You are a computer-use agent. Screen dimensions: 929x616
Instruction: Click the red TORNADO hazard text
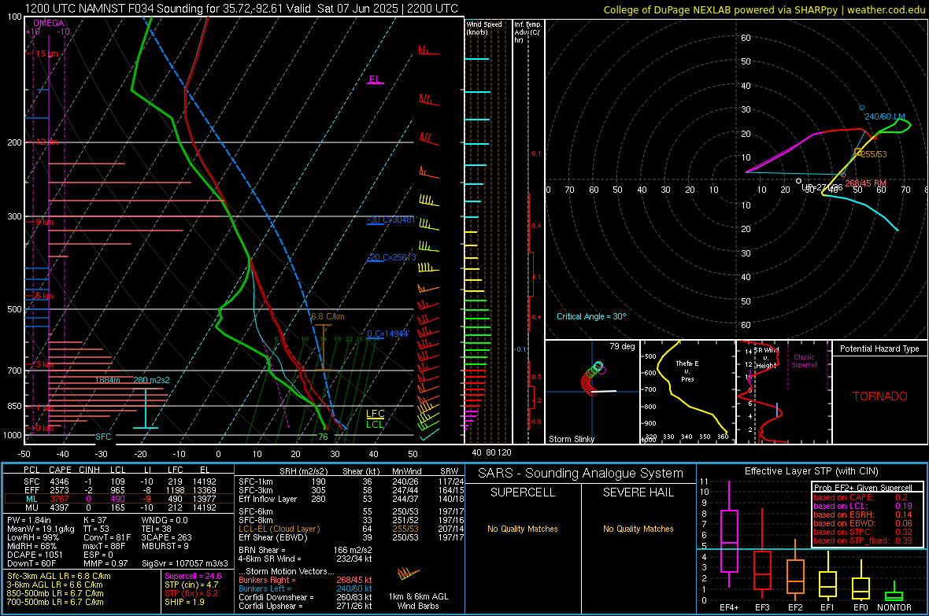point(880,397)
